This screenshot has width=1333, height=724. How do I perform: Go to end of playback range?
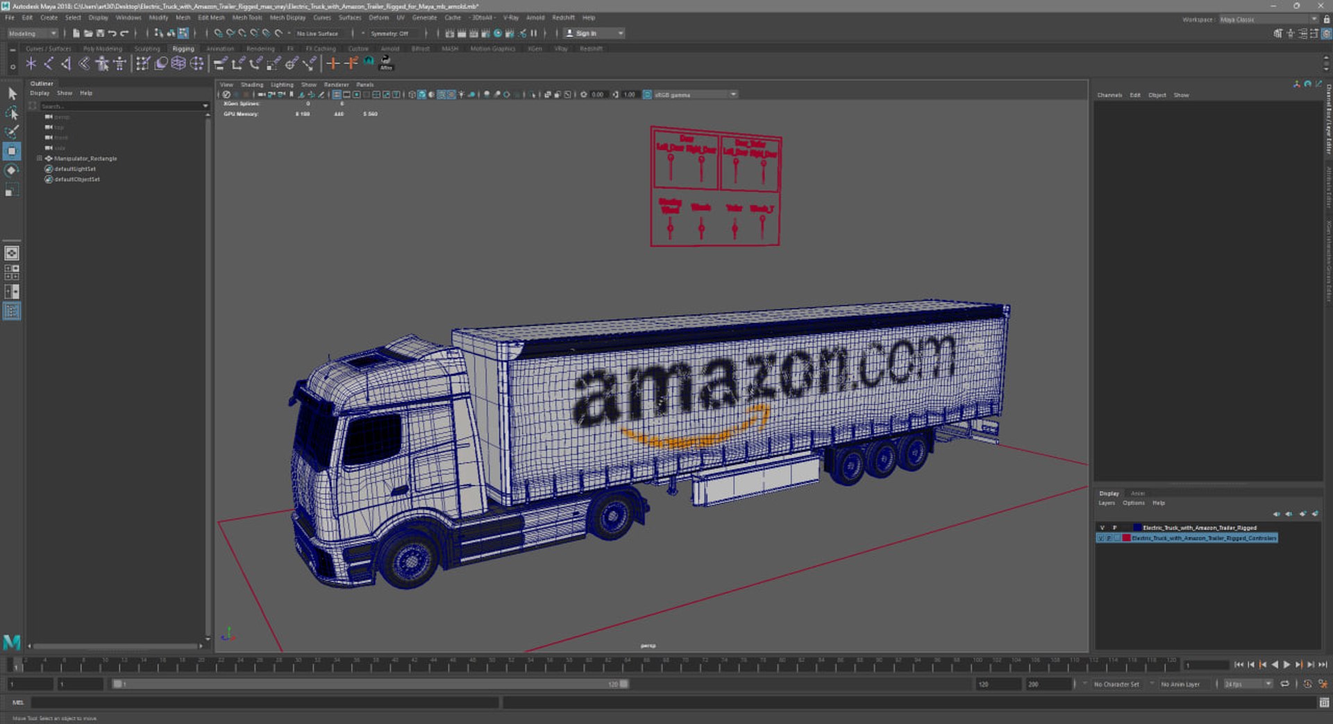[x=1323, y=664]
